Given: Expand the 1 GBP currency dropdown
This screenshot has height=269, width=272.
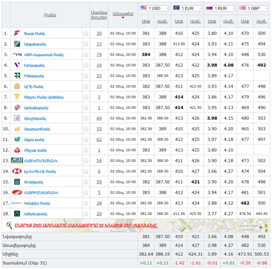Looking at the screenshot, I should pos(257,8).
